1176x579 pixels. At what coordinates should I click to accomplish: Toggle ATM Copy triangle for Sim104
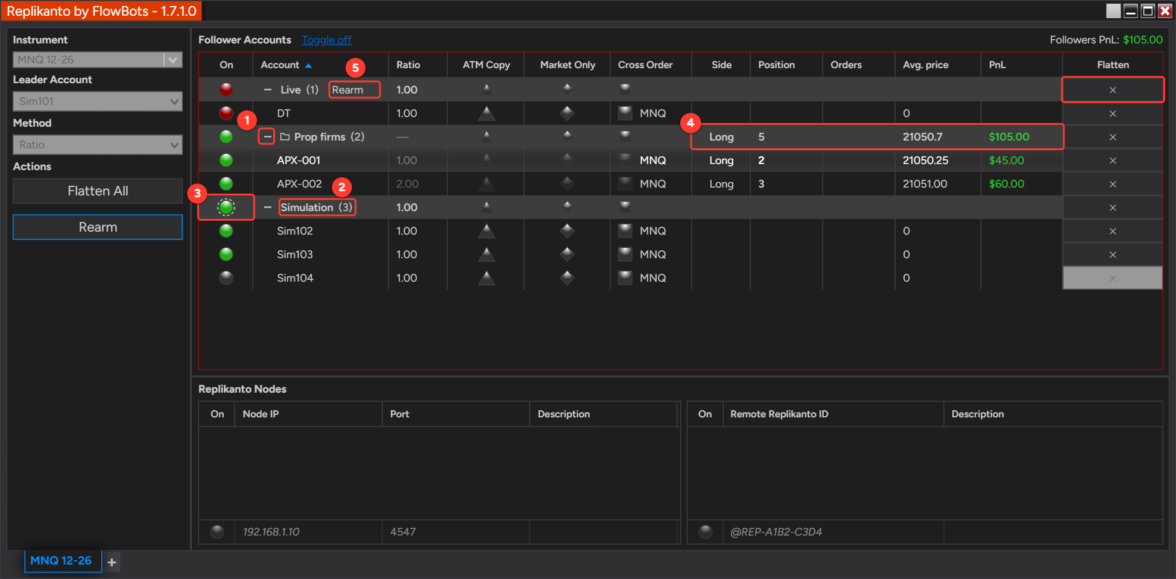point(486,277)
